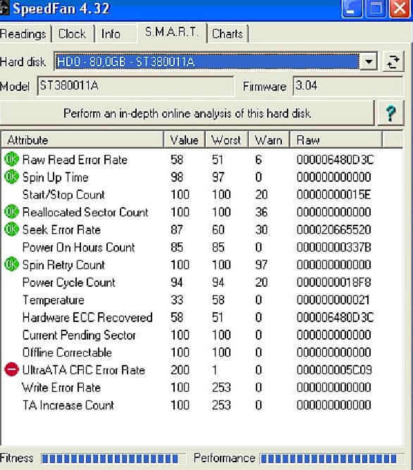The image size is (413, 470).
Task: Click warn value 36 in Reallocated Sector row
Action: tap(261, 212)
